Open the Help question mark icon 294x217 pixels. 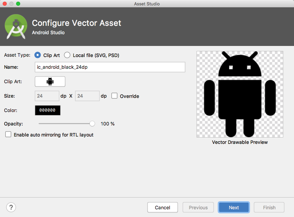11,207
